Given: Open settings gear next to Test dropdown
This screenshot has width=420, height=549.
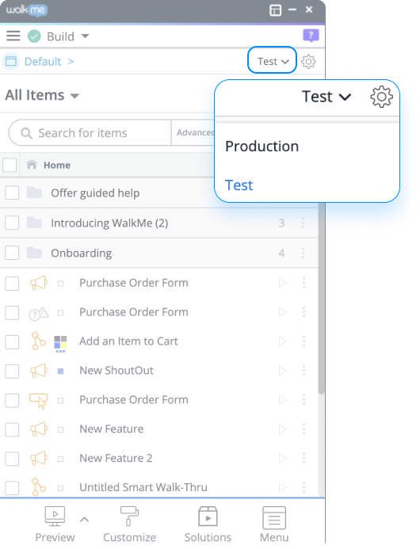Looking at the screenshot, I should pyautogui.click(x=308, y=62).
